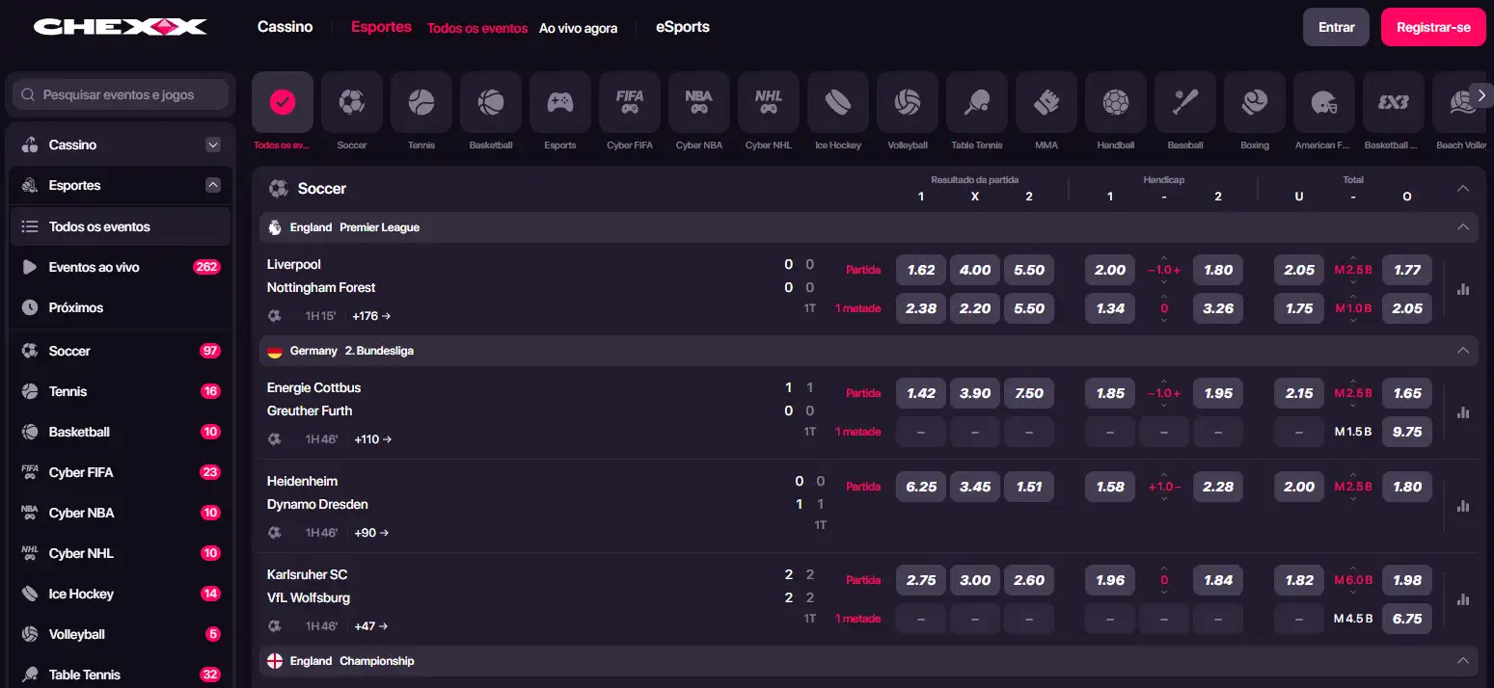Select the Esports gamepad category icon
1494x688 pixels.
[x=560, y=102]
